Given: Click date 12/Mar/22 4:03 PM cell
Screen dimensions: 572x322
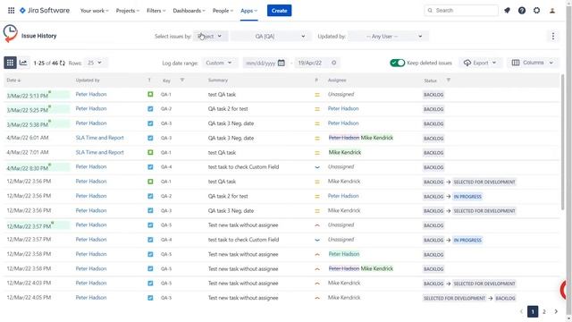Looking at the screenshot, I should [29, 283].
